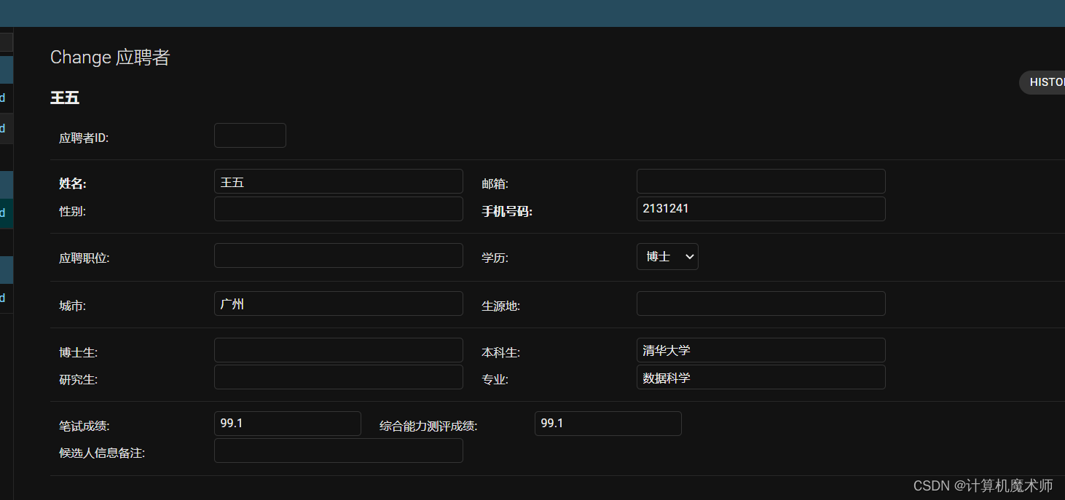
Task: Click the 应聘者ID input field
Action: point(250,135)
